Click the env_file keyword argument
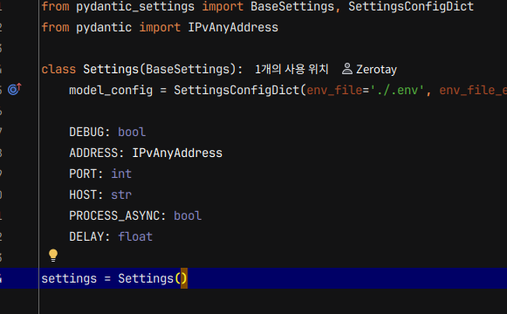The image size is (507, 314). coord(334,90)
